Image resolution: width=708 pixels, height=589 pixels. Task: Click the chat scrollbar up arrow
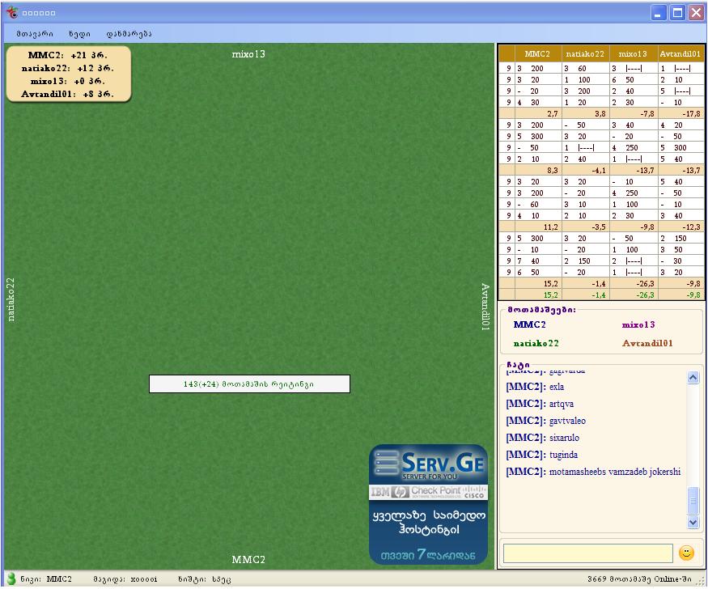coord(693,377)
